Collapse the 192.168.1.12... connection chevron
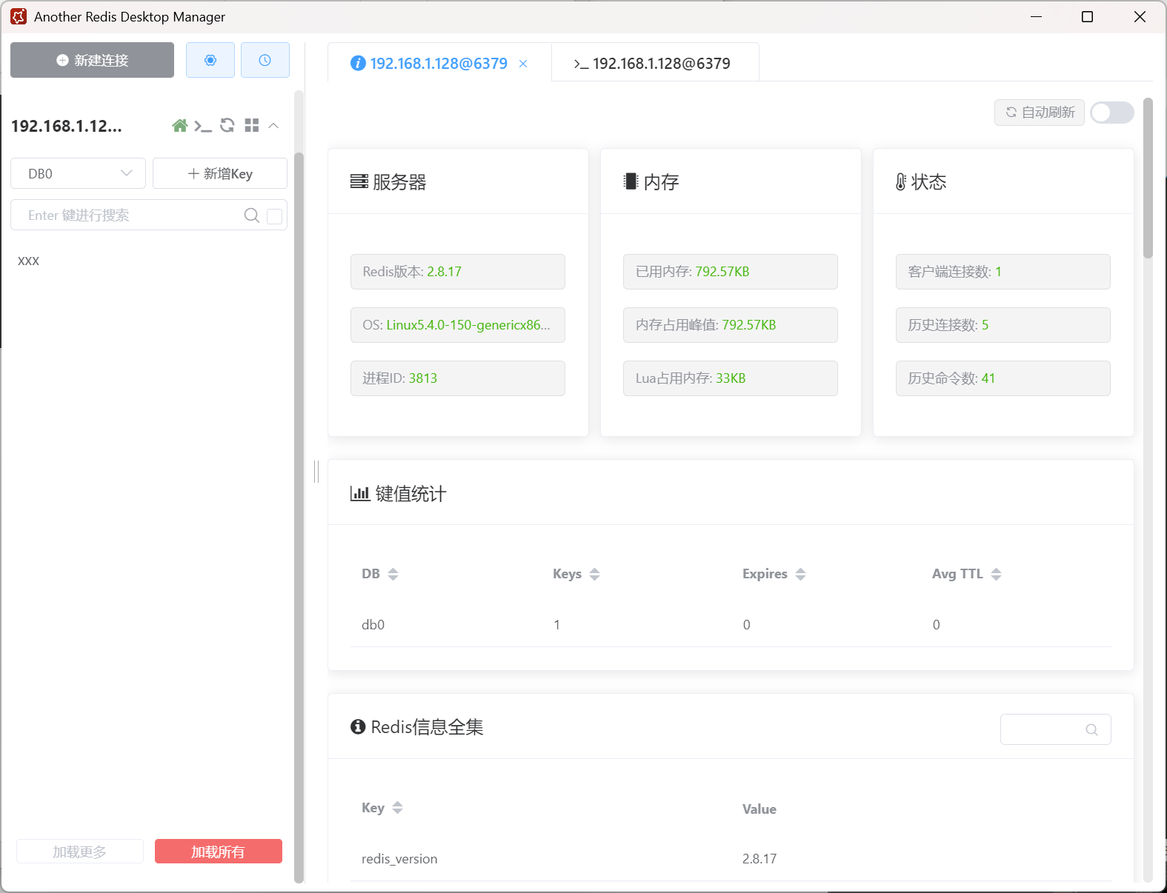Viewport: 1167px width, 893px height. [273, 126]
